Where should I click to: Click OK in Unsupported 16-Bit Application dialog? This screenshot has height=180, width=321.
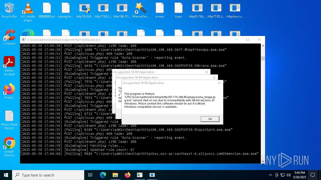point(210,119)
